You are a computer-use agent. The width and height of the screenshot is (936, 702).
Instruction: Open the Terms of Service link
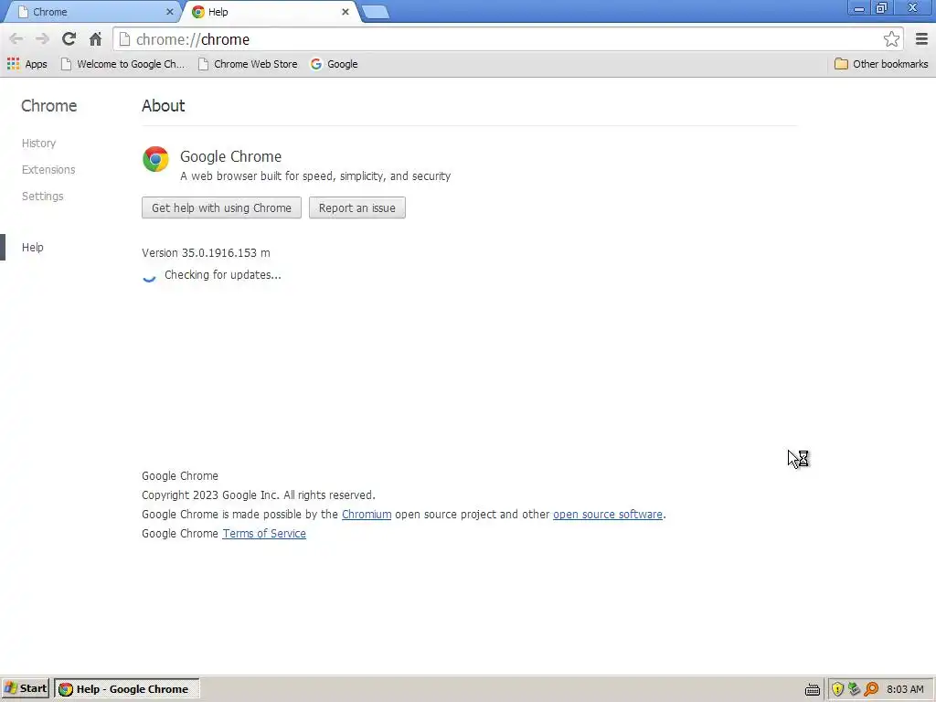(264, 534)
